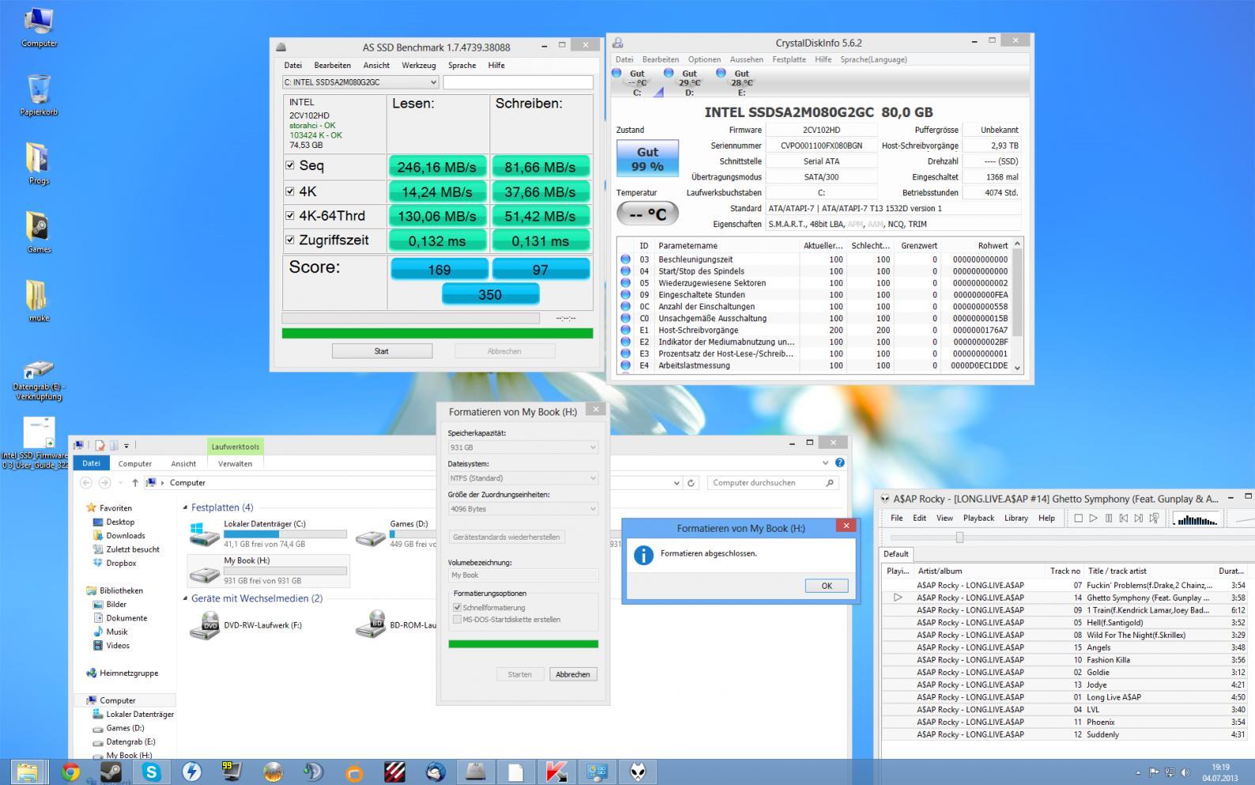Refresh the Explorer address bar

[691, 483]
